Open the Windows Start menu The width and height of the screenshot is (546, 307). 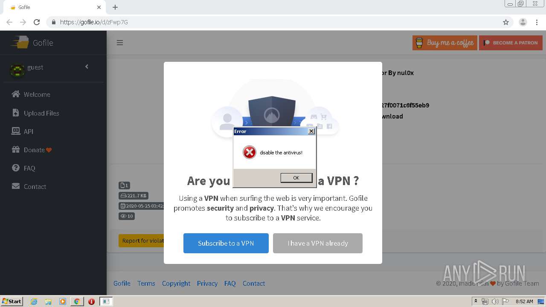12,301
